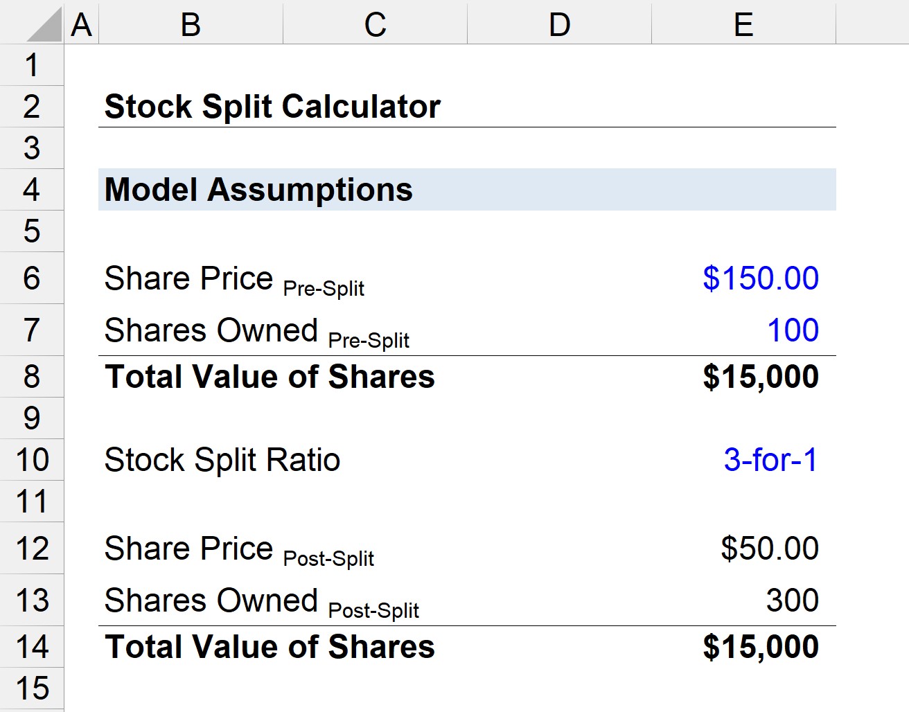909x712 pixels.
Task: Click the Stock Split Ratio label cell
Action: click(x=222, y=460)
